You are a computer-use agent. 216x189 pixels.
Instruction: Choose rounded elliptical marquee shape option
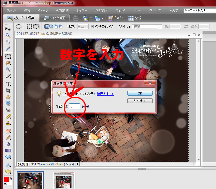click(36, 26)
